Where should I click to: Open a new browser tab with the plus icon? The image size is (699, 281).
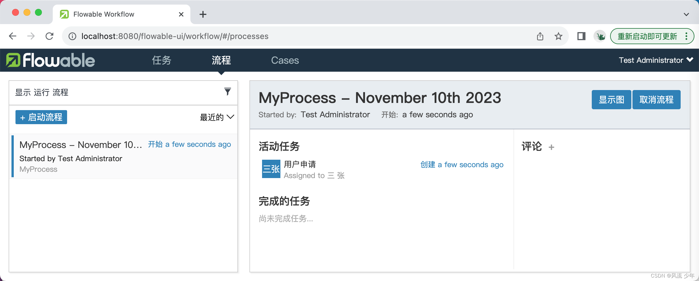(203, 14)
